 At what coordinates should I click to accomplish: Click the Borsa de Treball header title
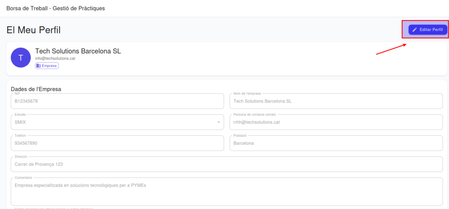click(x=56, y=8)
